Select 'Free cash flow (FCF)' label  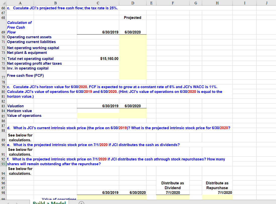coord(25,76)
